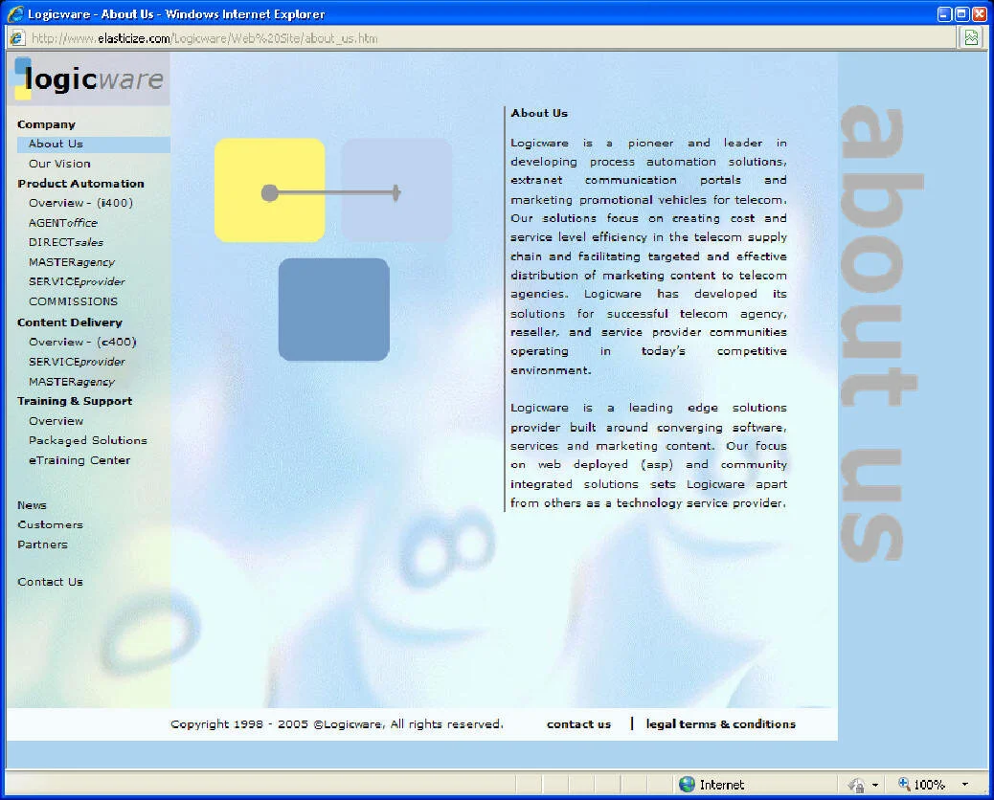
Task: Go to the News page
Action: click(32, 505)
